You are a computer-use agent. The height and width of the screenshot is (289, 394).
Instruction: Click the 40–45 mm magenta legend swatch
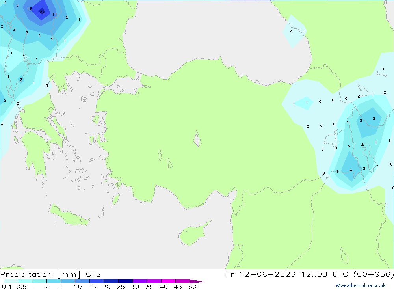pos(168,281)
